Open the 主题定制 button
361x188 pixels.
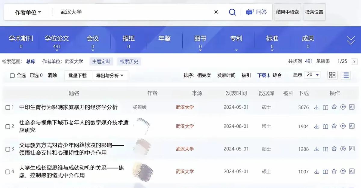101,62
